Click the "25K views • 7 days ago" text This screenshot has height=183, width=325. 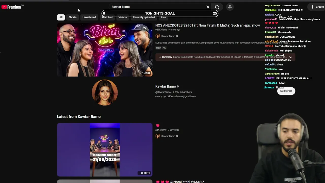point(167,130)
